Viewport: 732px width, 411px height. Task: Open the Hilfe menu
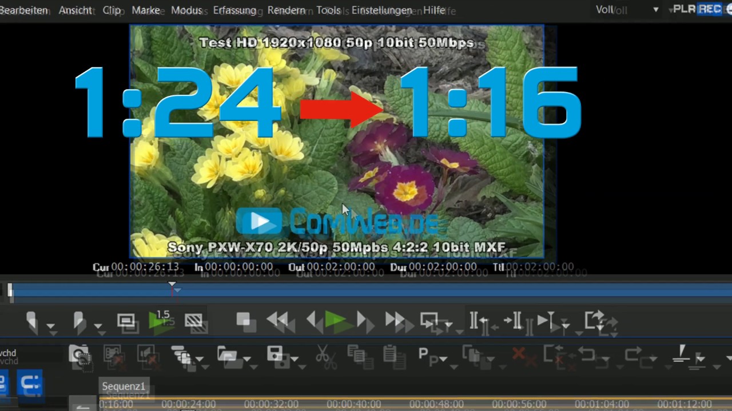click(434, 10)
